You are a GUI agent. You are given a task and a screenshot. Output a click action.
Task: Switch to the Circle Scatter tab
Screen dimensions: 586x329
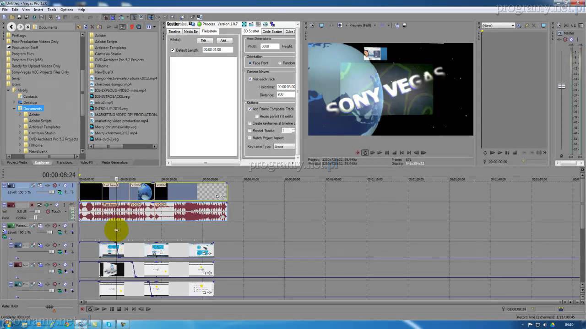point(272,32)
